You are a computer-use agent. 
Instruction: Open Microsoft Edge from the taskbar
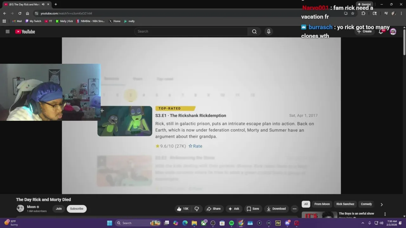185,223
